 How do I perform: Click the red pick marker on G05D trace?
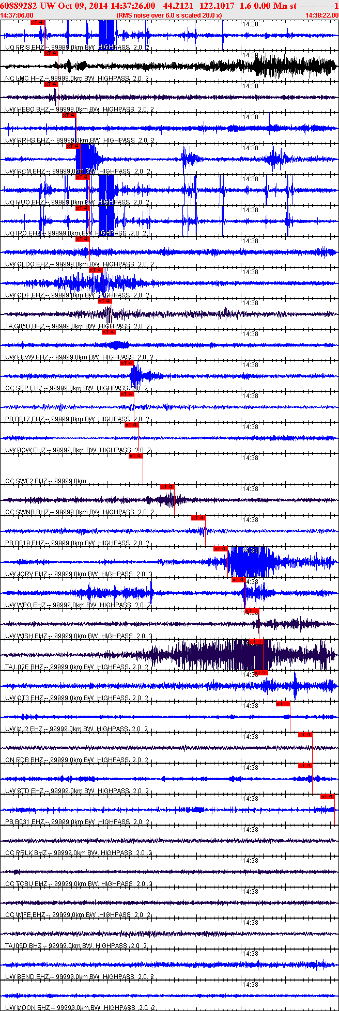click(104, 301)
